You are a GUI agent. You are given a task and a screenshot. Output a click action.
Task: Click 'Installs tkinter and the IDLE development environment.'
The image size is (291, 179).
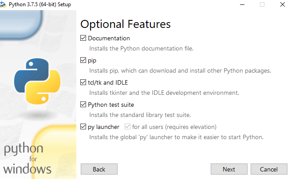point(164,93)
